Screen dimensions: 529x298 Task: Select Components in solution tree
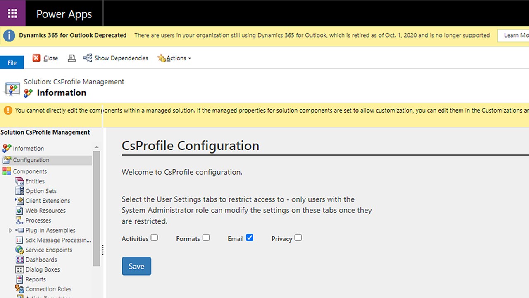tap(30, 171)
